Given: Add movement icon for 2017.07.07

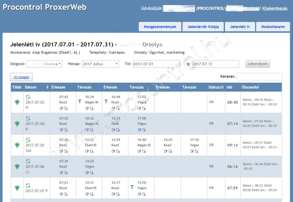Looking at the screenshot, I should 28,186.
